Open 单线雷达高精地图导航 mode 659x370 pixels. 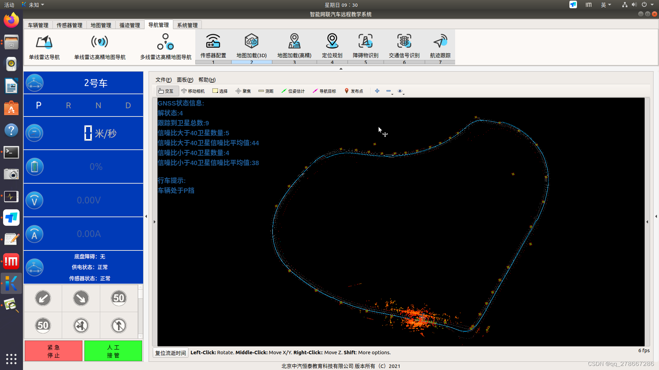click(x=100, y=47)
